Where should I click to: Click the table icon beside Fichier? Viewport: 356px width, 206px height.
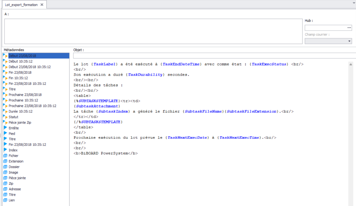5,156
